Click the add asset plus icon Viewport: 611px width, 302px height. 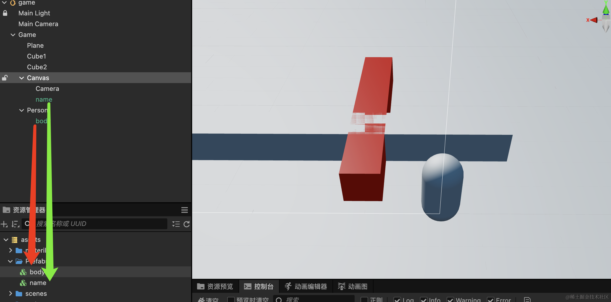pyautogui.click(x=4, y=224)
